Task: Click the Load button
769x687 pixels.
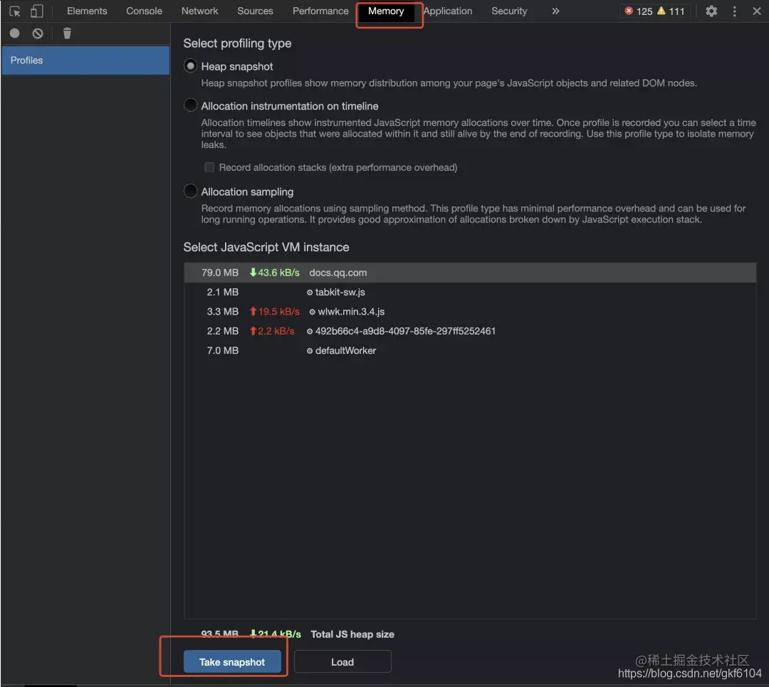Action: [x=342, y=661]
